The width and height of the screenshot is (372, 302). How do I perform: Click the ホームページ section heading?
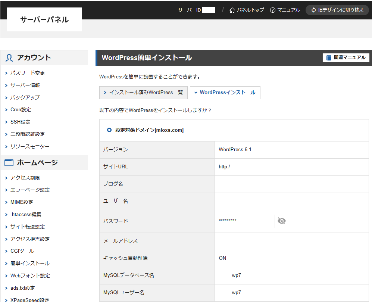tap(37, 163)
